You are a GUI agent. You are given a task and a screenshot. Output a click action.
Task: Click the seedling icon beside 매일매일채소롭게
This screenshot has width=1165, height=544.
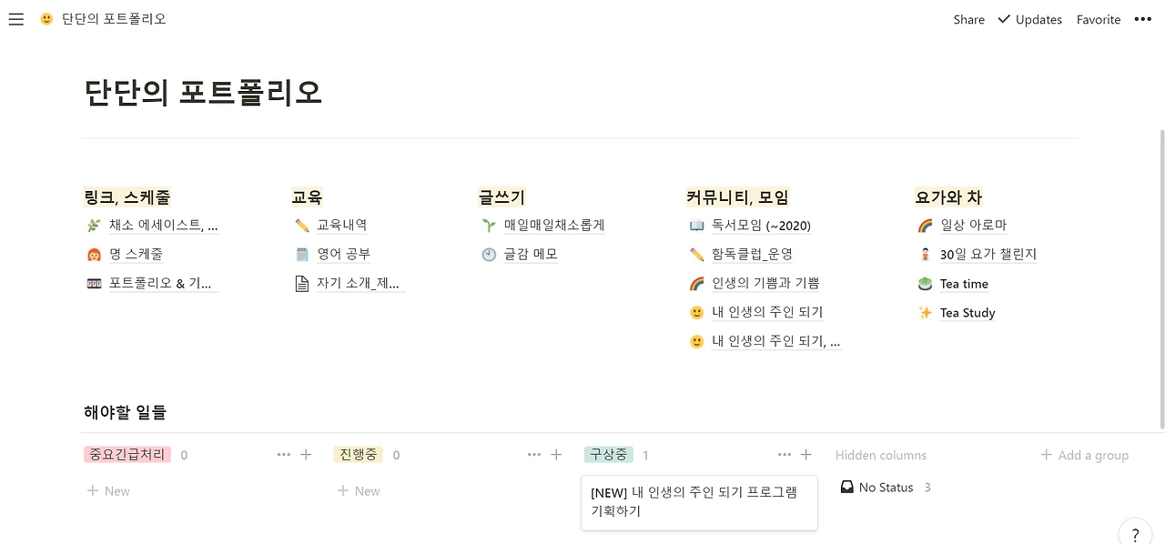point(491,225)
